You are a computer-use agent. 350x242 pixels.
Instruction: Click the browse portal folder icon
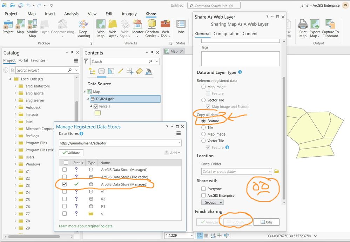coord(277,171)
